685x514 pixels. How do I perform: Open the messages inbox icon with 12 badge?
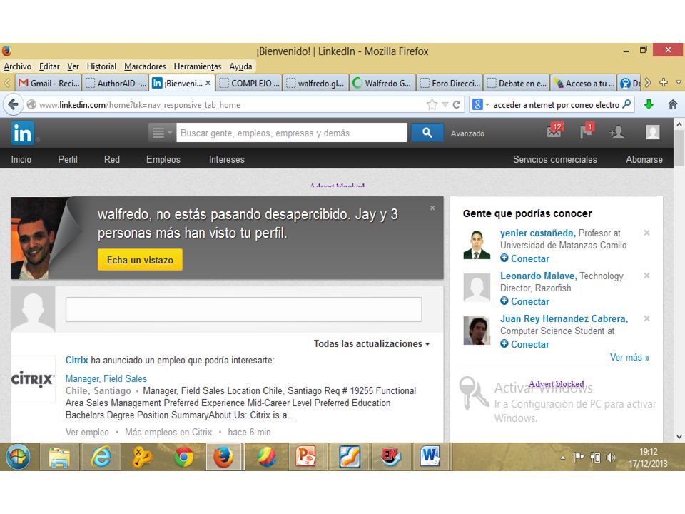[555, 131]
